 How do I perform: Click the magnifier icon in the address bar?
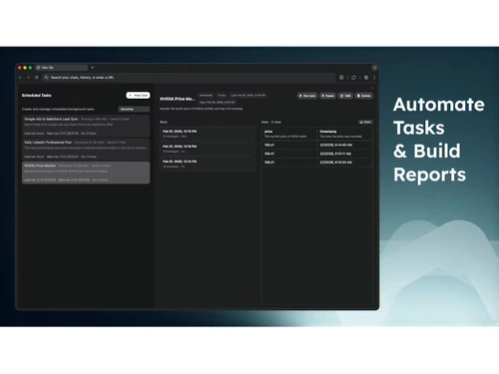tap(46, 78)
